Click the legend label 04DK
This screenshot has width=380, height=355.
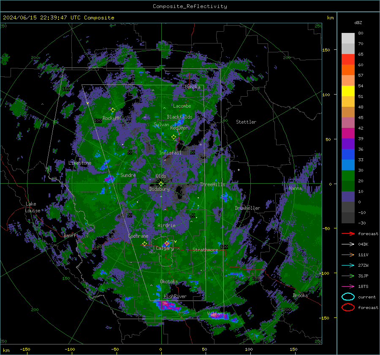pyautogui.click(x=363, y=244)
